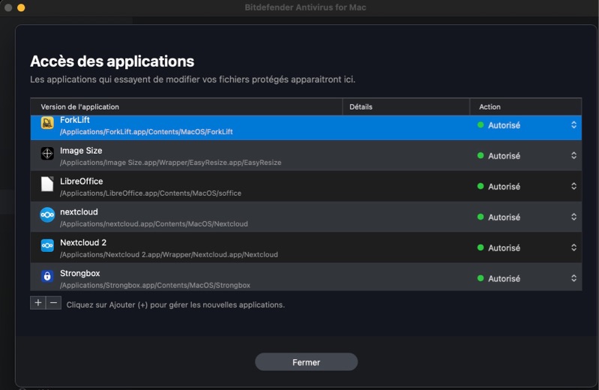The image size is (599, 390).
Task: Click the ForkLift app icon
Action: (47, 124)
